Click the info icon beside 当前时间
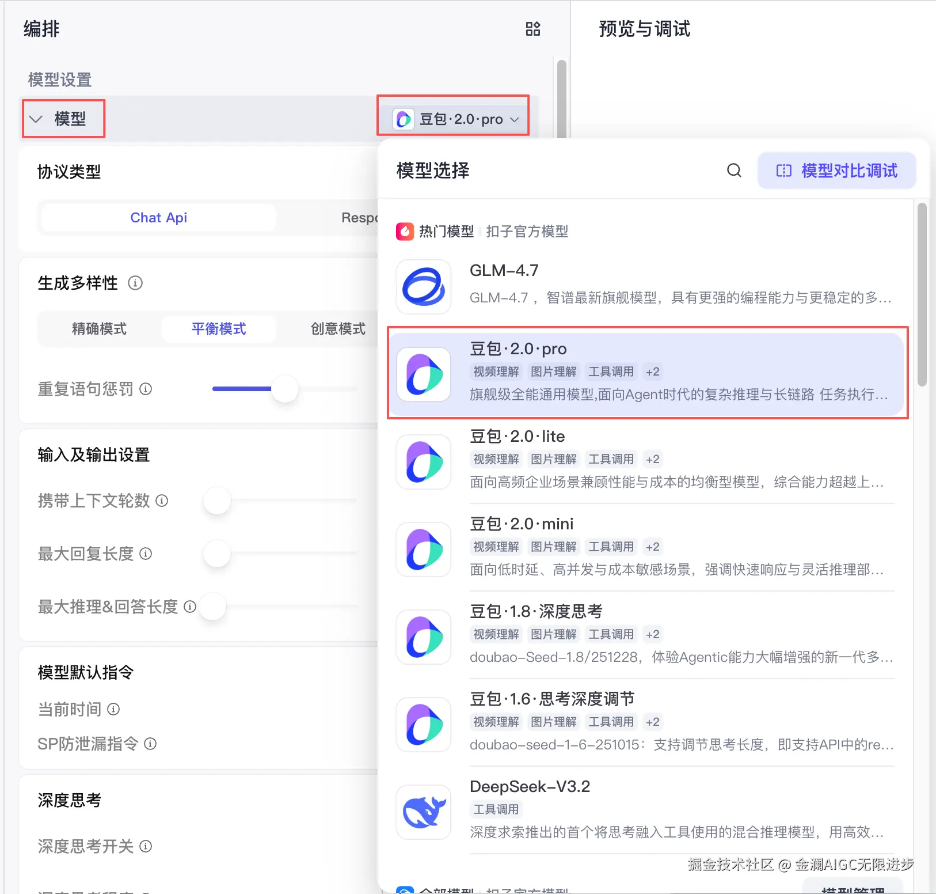The height and width of the screenshot is (894, 936). tap(114, 709)
